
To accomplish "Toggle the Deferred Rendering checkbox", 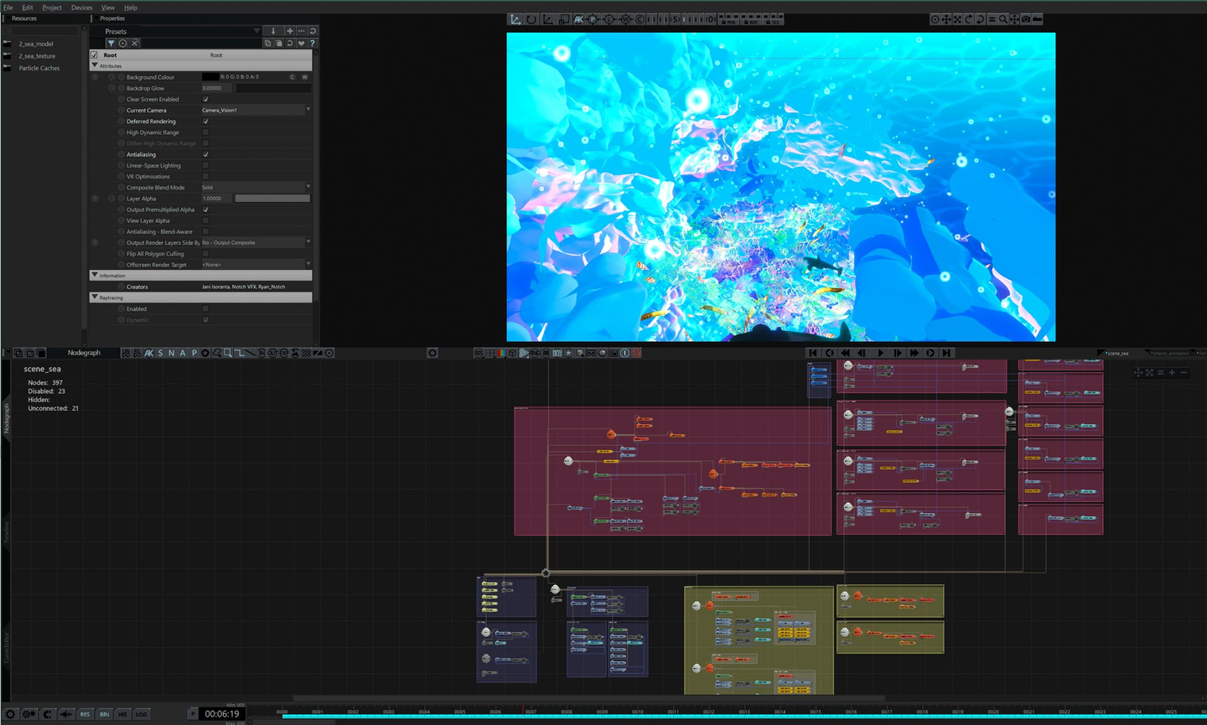I will coord(205,122).
